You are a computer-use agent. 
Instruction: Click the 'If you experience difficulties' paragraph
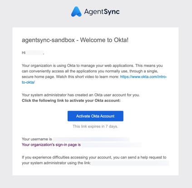[94, 160]
